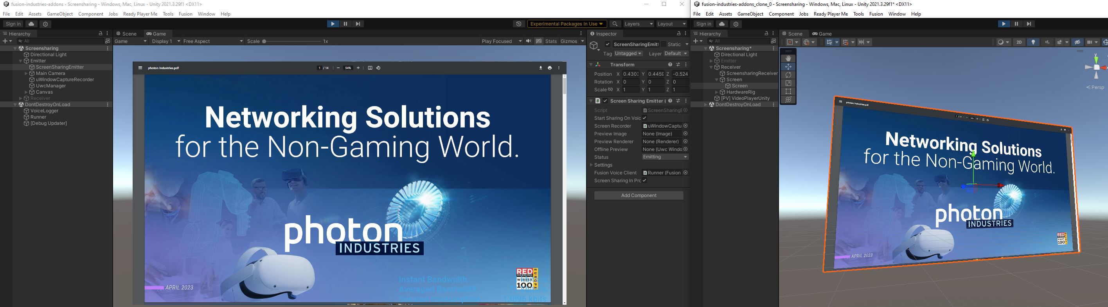
Task: Select the Transform tool in Scene toolbar
Action: point(788,99)
